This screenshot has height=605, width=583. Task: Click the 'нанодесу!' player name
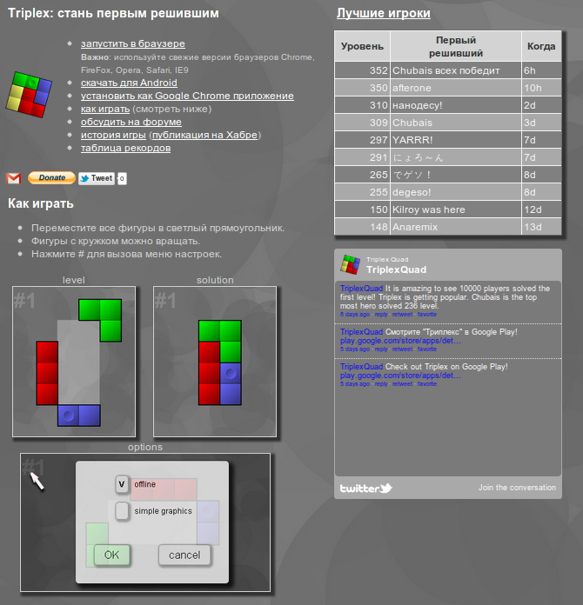pyautogui.click(x=418, y=105)
